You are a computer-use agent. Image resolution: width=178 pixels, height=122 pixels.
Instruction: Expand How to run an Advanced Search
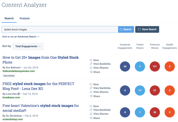[x=21, y=37]
